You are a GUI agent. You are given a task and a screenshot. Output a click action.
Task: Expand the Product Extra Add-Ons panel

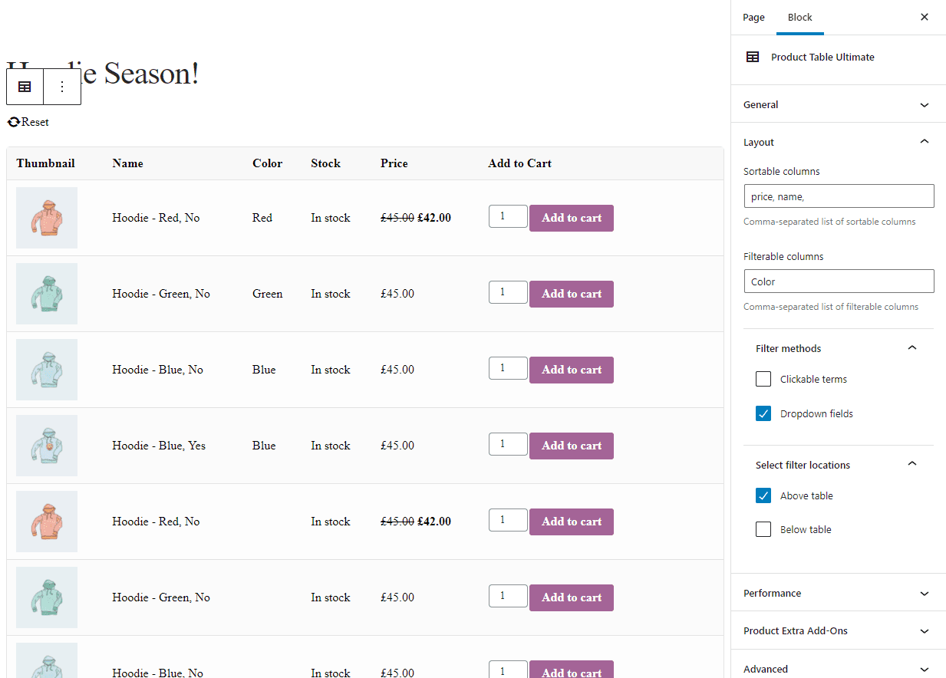tap(838, 630)
